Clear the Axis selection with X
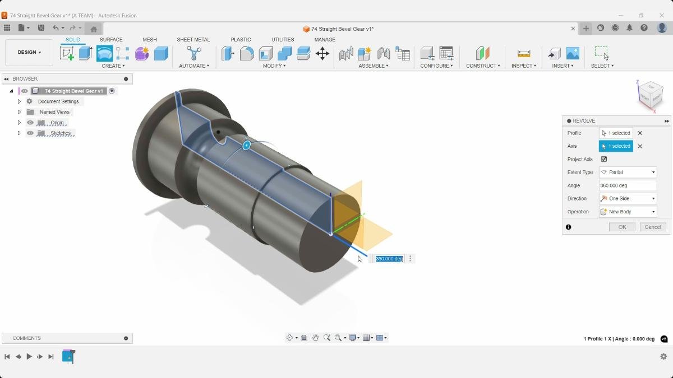Screen dimensions: 673x378 640,146
